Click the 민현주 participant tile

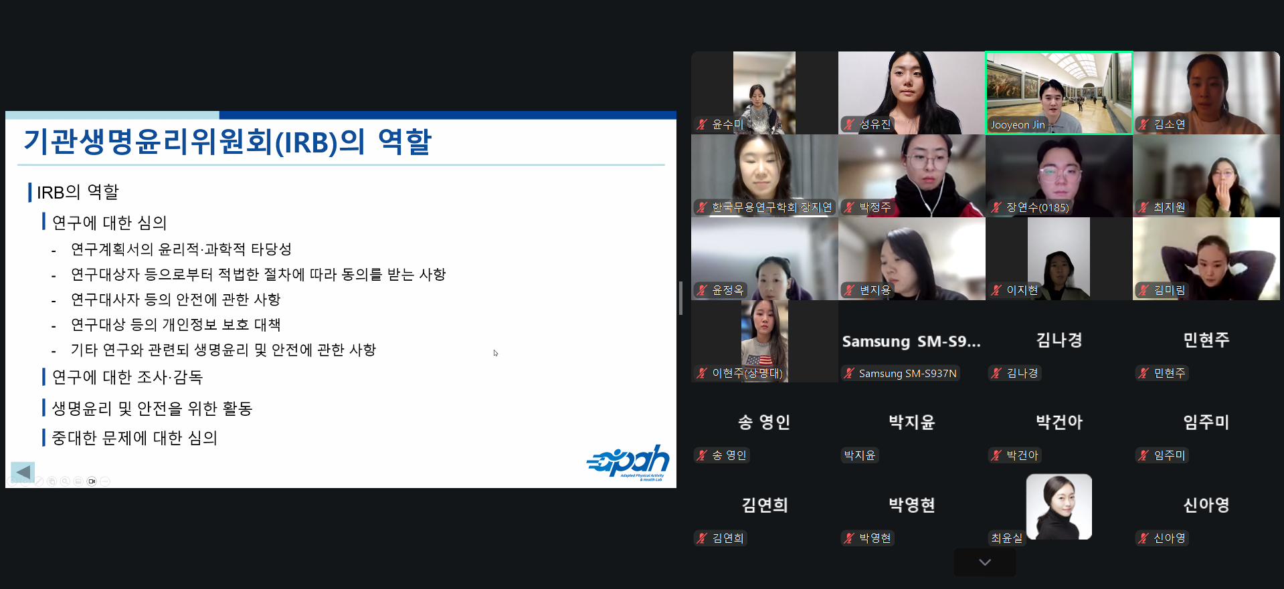coord(1206,341)
